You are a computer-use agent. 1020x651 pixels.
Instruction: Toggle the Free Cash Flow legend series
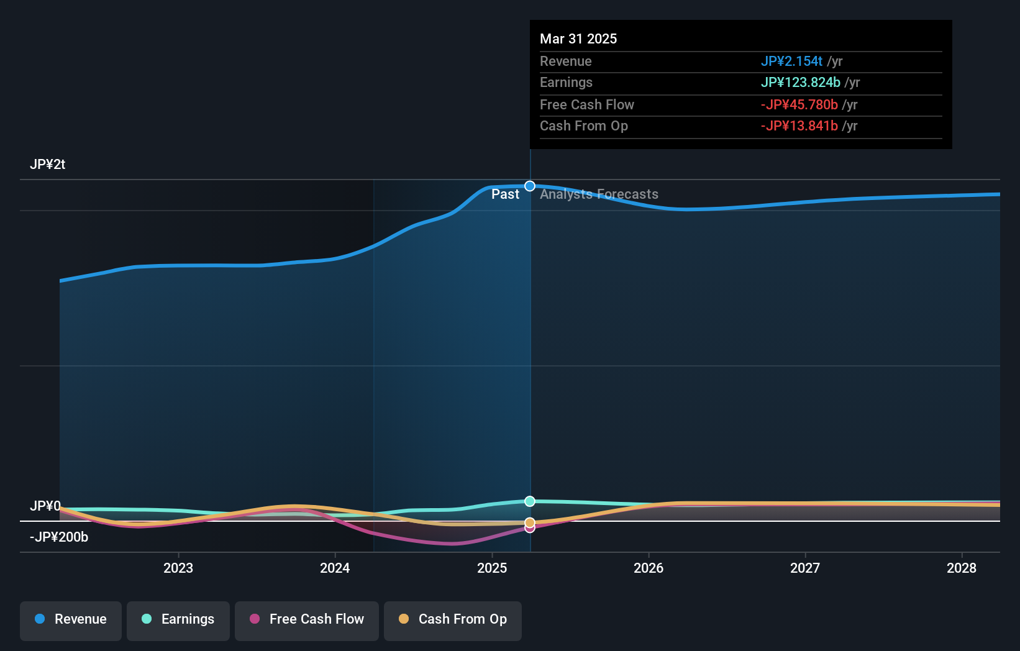[307, 621]
